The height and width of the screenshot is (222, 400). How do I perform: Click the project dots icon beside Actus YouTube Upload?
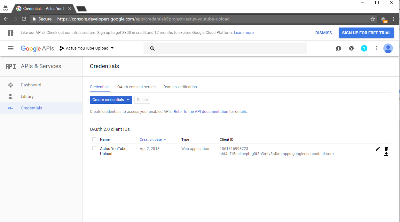tap(61, 48)
